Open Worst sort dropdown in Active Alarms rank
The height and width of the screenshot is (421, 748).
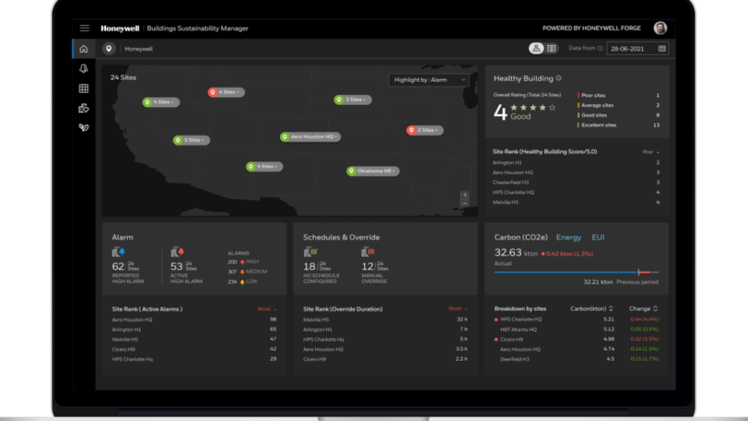(267, 309)
